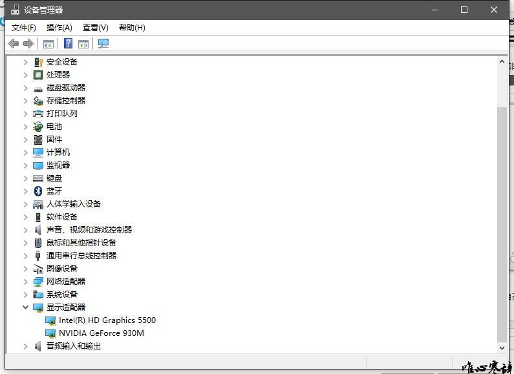514x374 pixels.
Task: Select the 固件 tree label
Action: [54, 139]
